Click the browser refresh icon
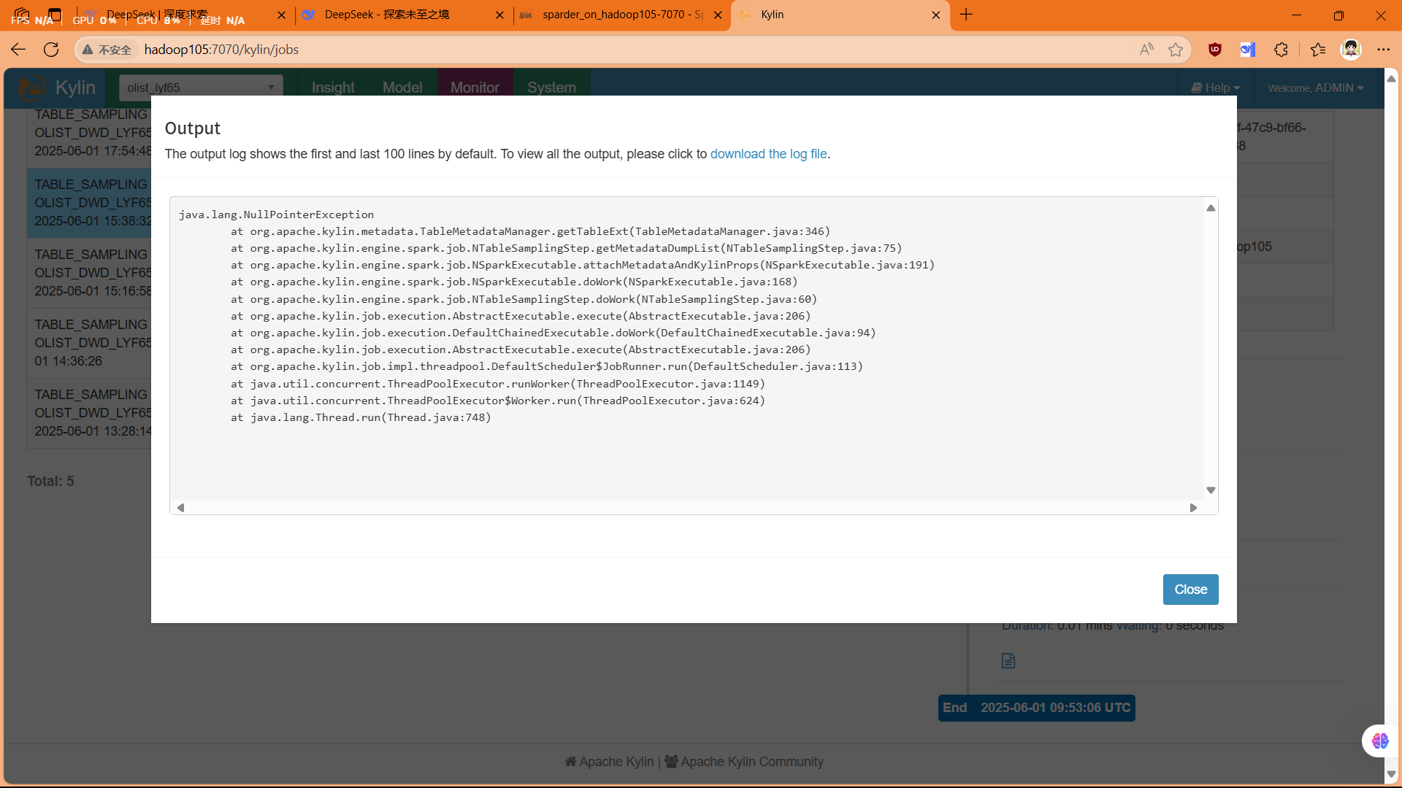The width and height of the screenshot is (1402, 788). 51,50
